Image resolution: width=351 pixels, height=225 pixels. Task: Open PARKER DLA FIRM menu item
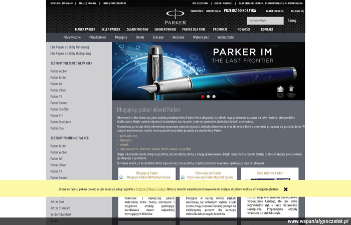tap(194, 29)
